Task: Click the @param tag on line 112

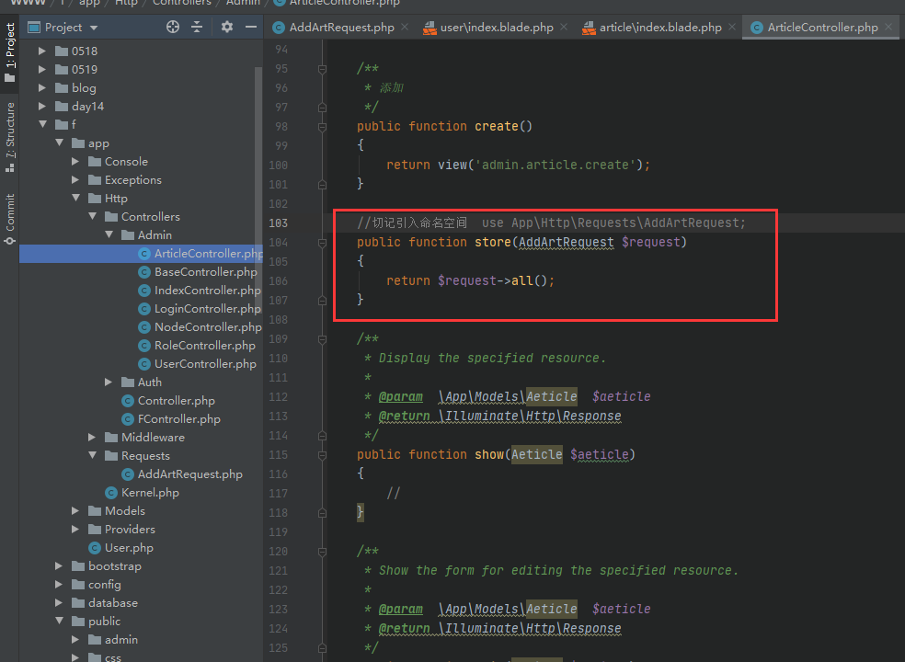Action: click(x=401, y=396)
